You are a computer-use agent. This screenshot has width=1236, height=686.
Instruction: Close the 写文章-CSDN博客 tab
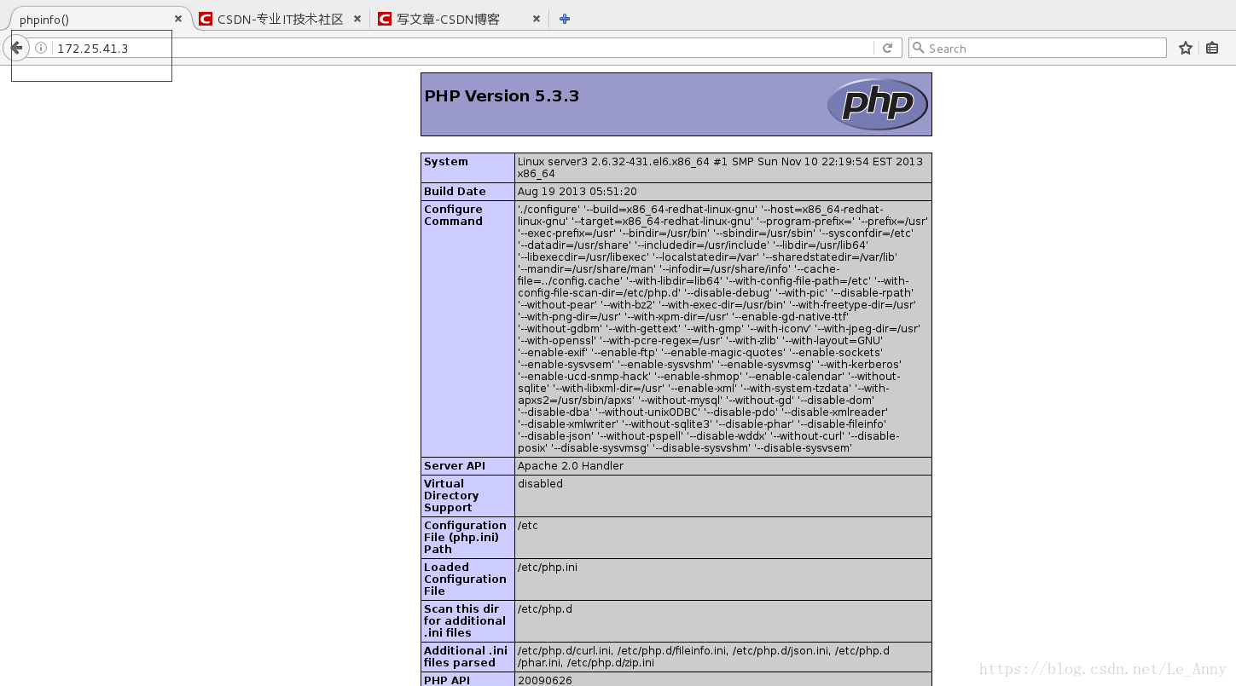[x=537, y=19]
